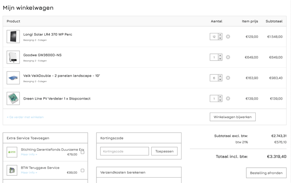Open Green Line PV Verdeler thumbnail
Image resolution: width=291 pixels, height=183 pixels.
13,98
